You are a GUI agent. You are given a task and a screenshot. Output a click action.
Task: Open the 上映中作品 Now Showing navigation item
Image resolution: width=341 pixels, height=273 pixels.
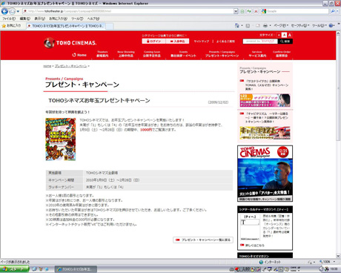click(126, 54)
